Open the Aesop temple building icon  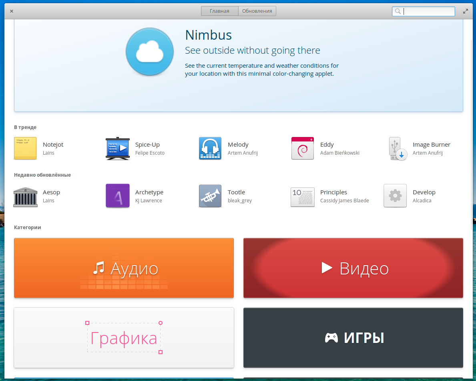[25, 196]
